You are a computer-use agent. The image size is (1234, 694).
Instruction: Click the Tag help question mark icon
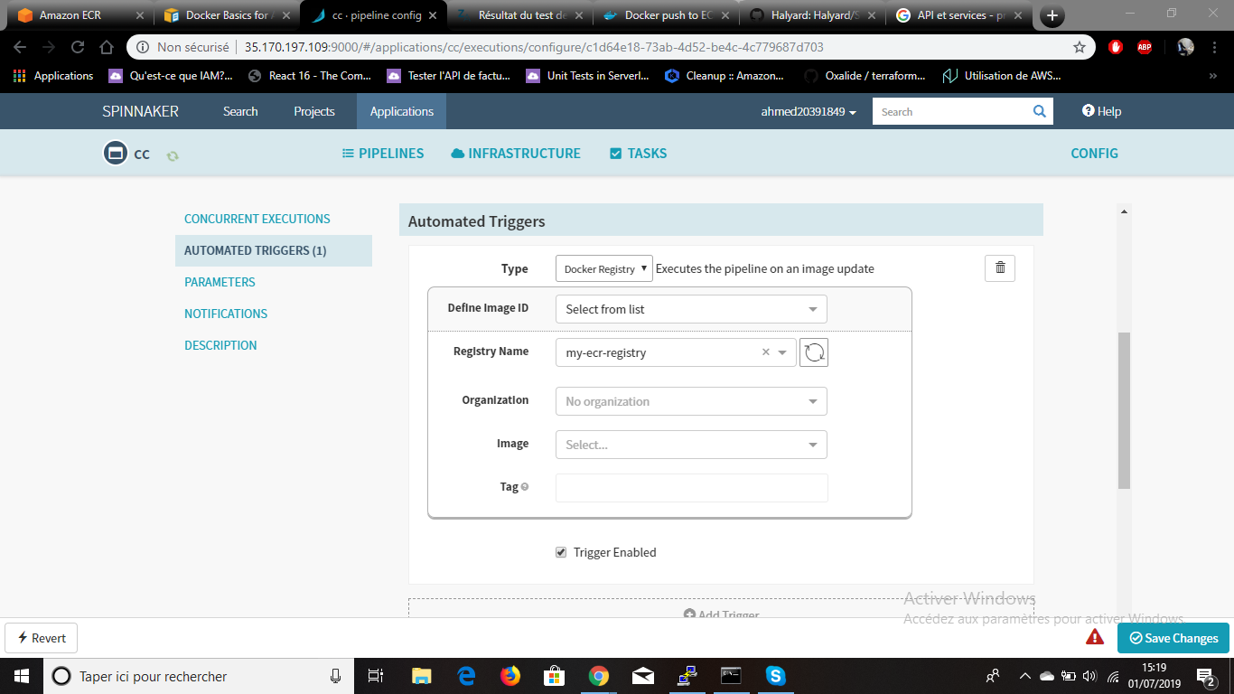525,487
